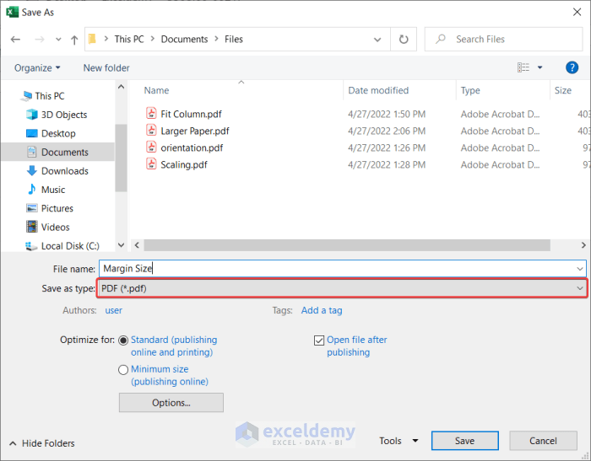
Task: Open the Organize menu
Action: click(x=37, y=67)
